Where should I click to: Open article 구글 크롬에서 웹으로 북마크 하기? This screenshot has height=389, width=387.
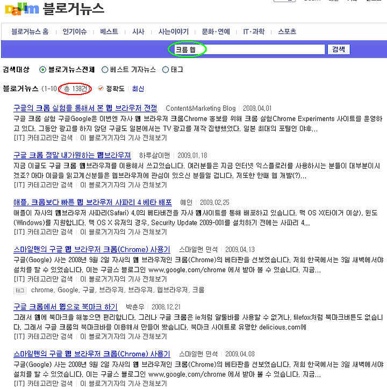click(66, 307)
